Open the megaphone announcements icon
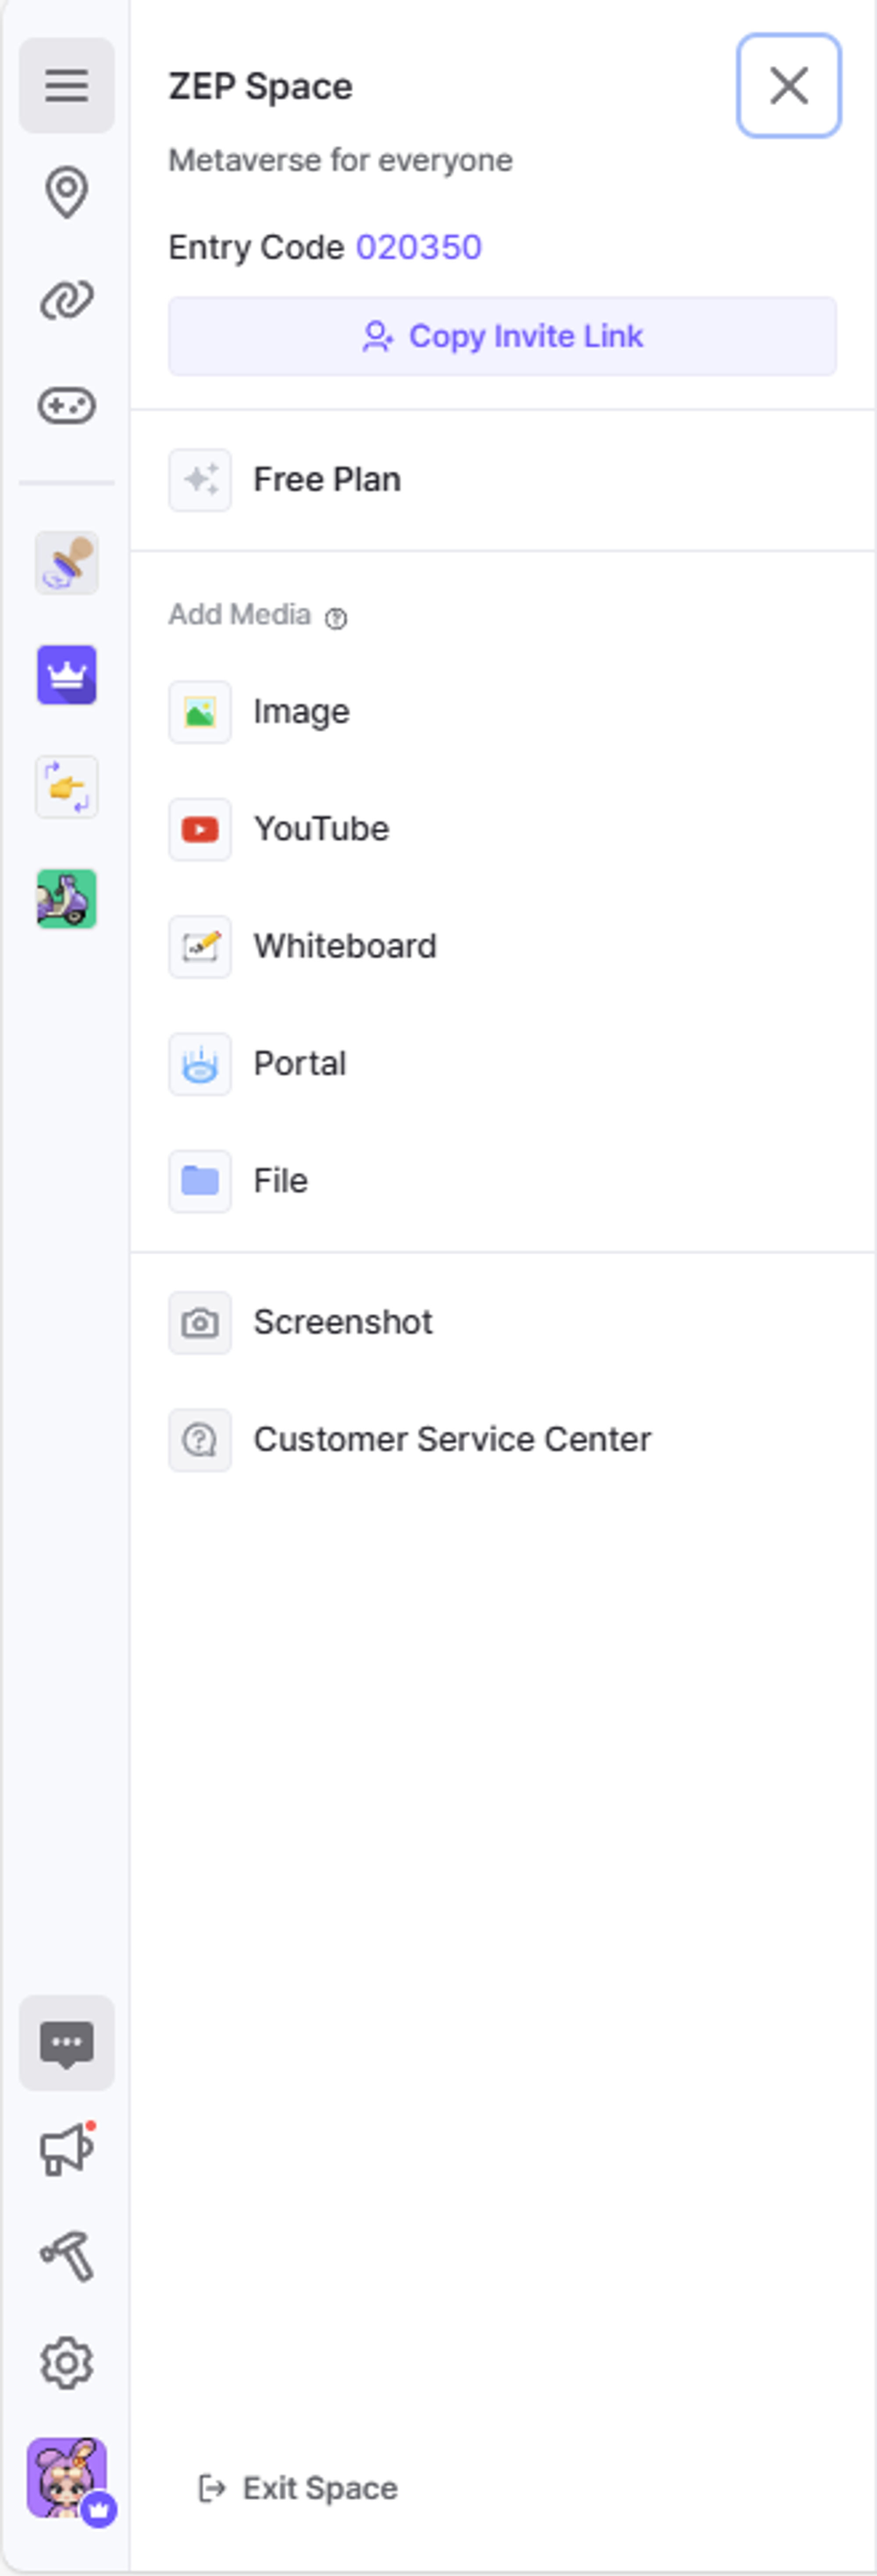 pos(66,2150)
